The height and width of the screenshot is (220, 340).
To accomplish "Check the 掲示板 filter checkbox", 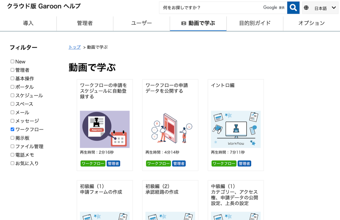I will click(x=12, y=138).
